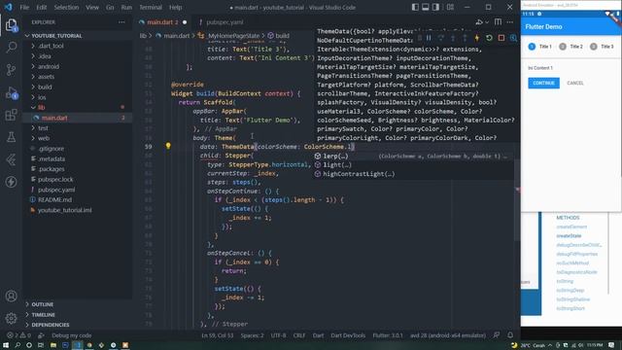This screenshot has width=622, height=350.
Task: Toggle secondary side bar layout icon
Action: 435,7
